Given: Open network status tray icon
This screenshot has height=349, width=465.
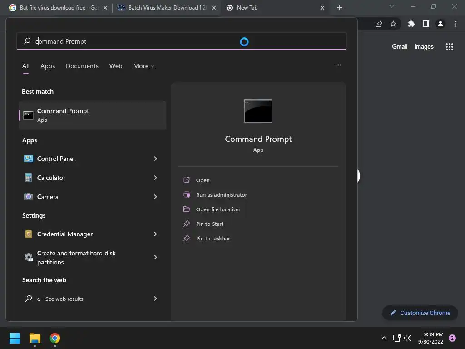Looking at the screenshot, I should 397,338.
